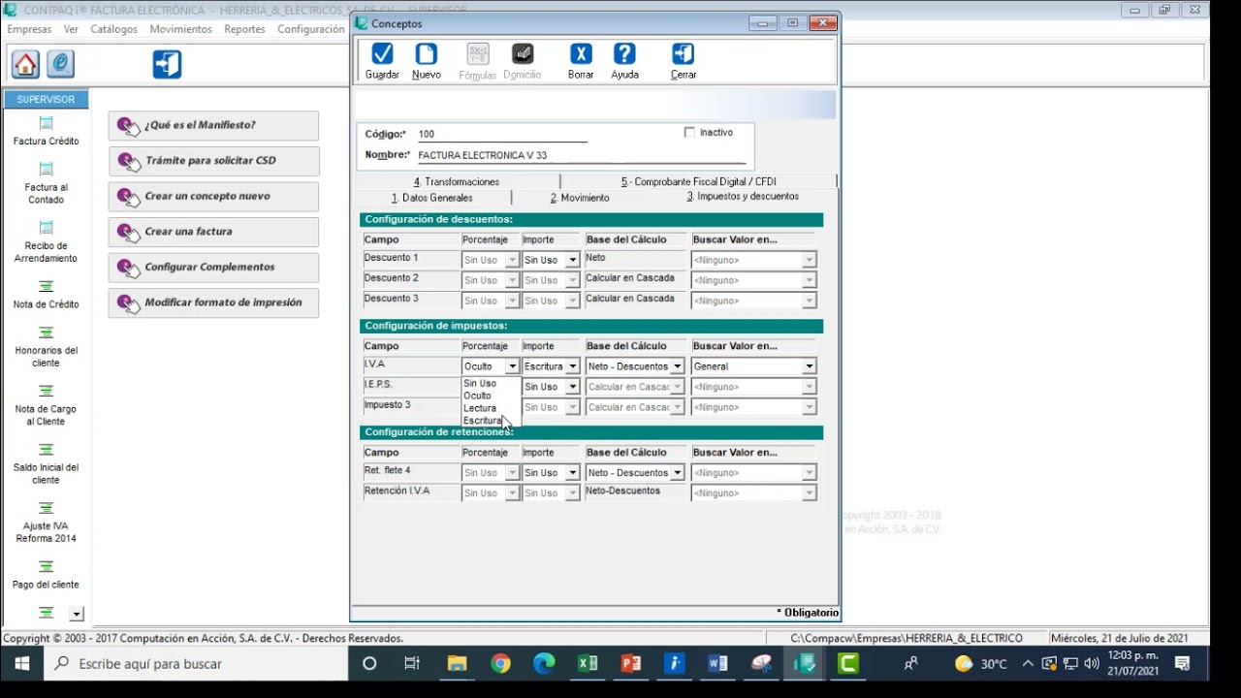Image resolution: width=1241 pixels, height=698 pixels.
Task: Click Configurar Complementos
Action: tap(213, 267)
